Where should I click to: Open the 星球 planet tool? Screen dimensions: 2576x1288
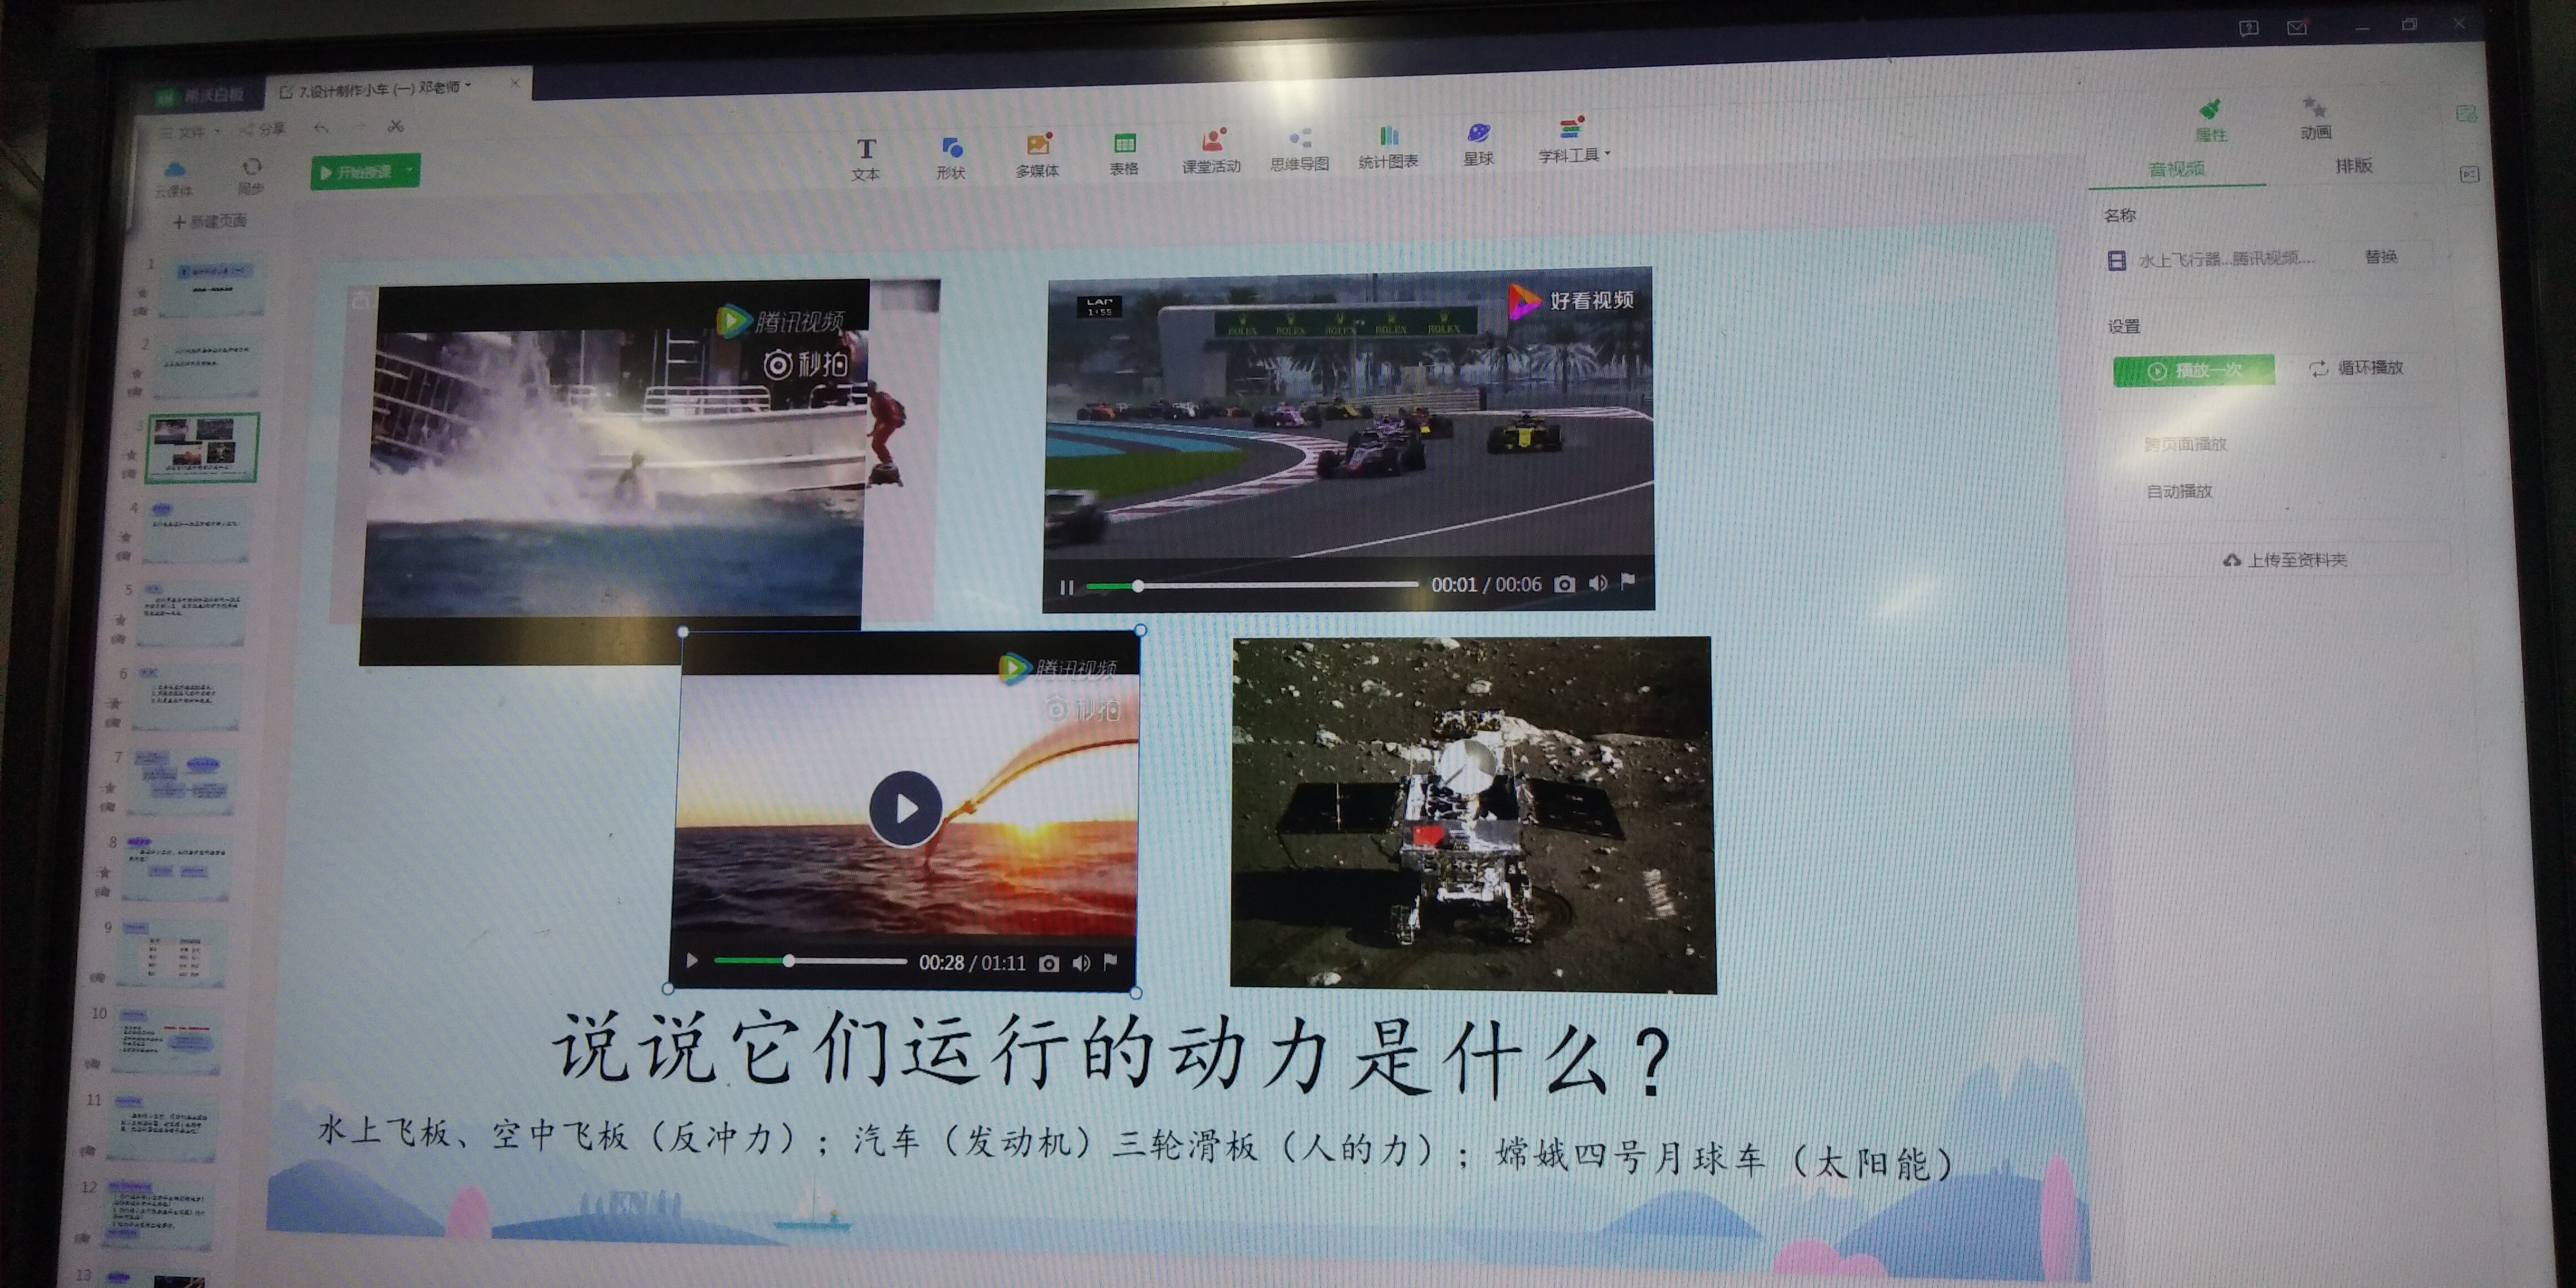pos(1478,144)
